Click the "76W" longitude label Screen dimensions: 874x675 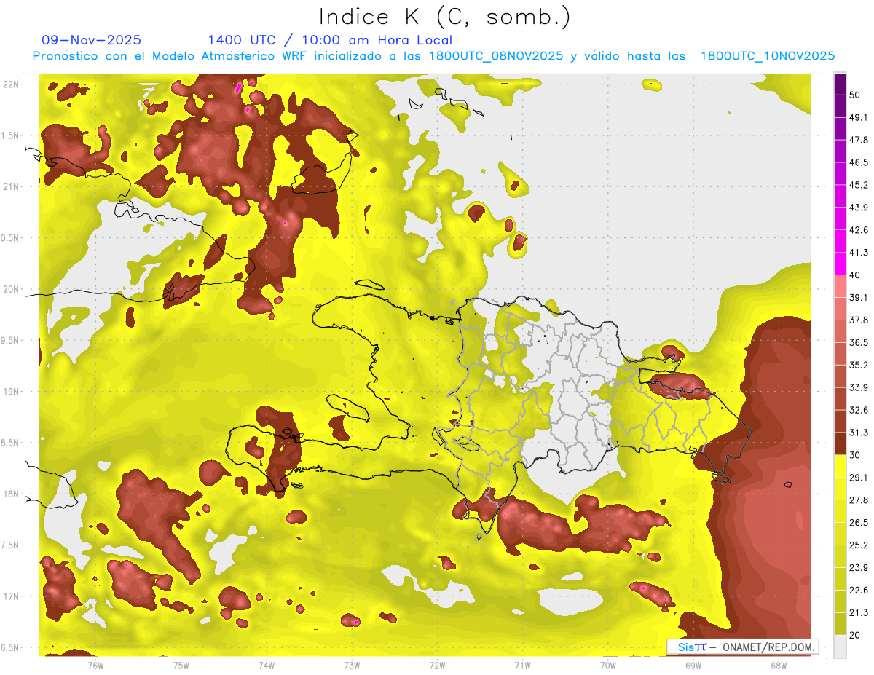pos(95,665)
